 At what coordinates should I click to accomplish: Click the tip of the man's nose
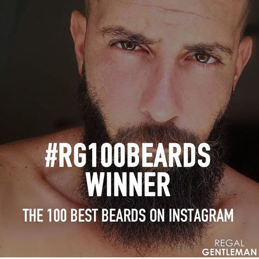click(161, 114)
